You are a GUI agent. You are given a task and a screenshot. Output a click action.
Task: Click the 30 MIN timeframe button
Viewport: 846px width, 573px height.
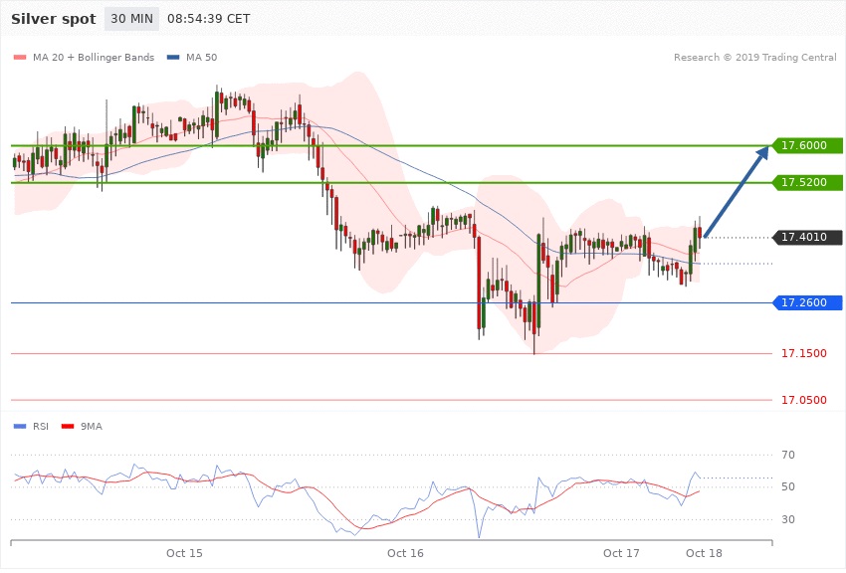pos(129,20)
